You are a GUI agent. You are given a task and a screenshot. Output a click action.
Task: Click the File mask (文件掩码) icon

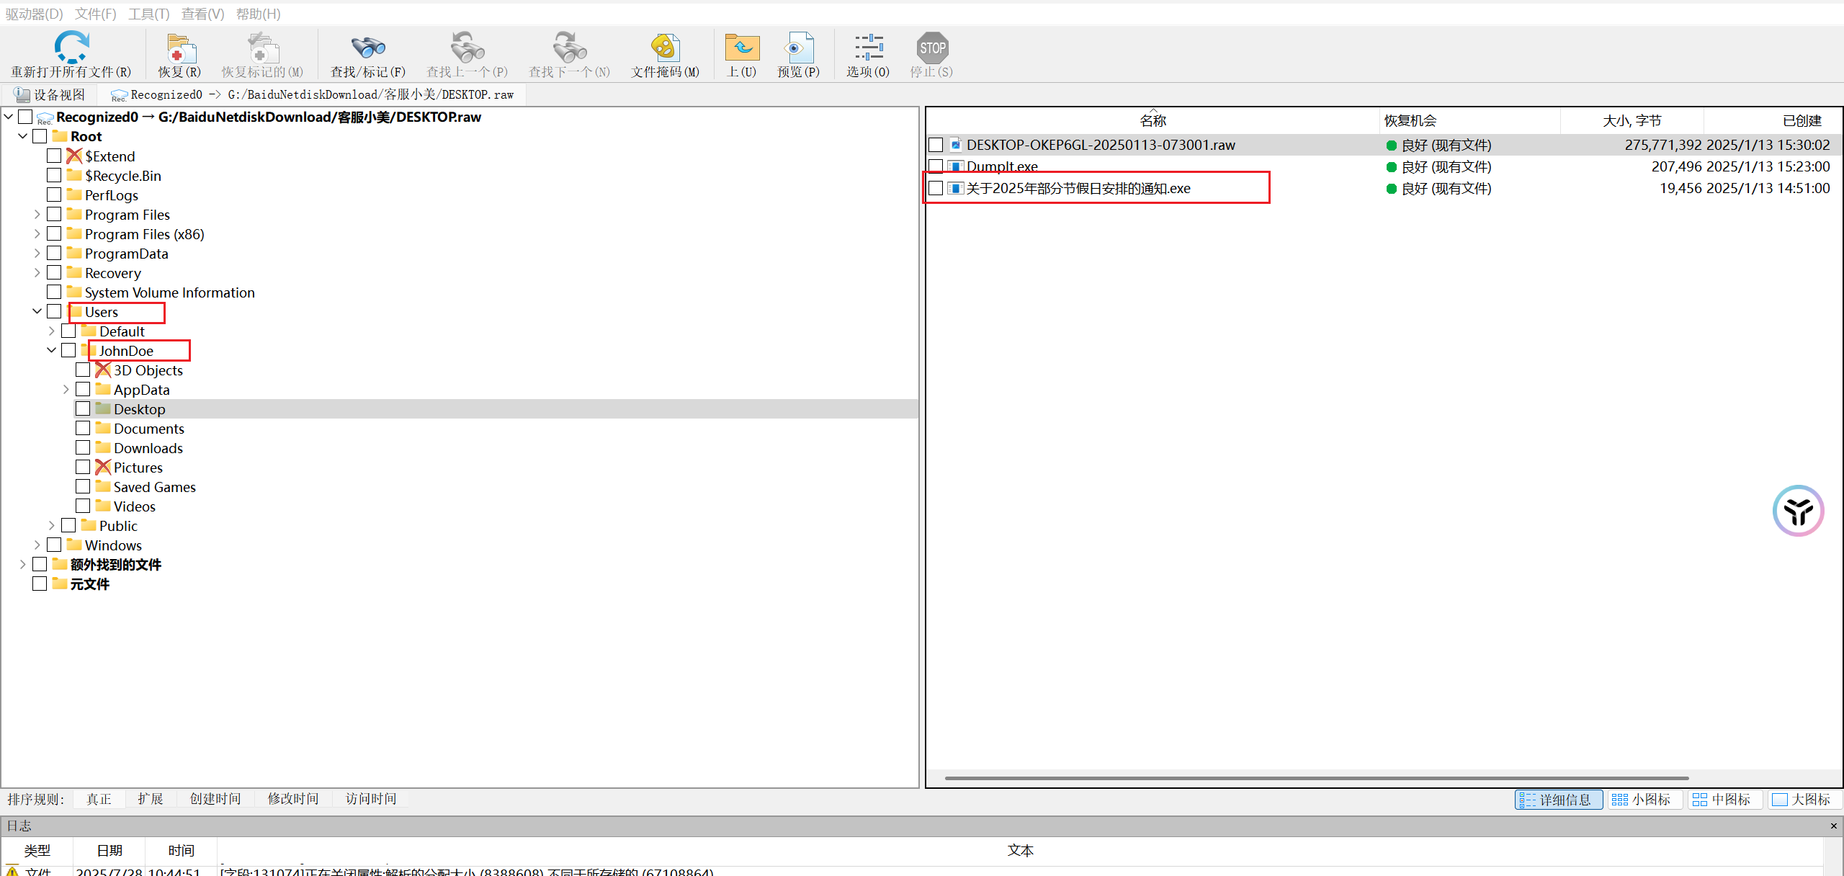(665, 48)
